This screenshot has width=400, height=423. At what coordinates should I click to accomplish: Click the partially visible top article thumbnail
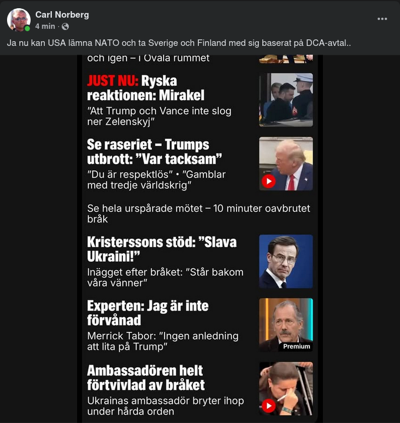click(286, 58)
